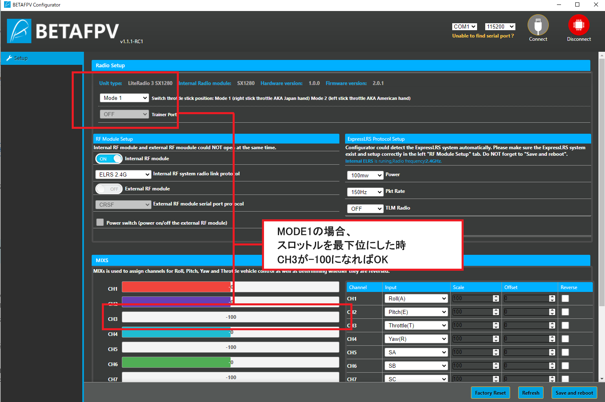Click the MIXS section header

pyautogui.click(x=341, y=260)
